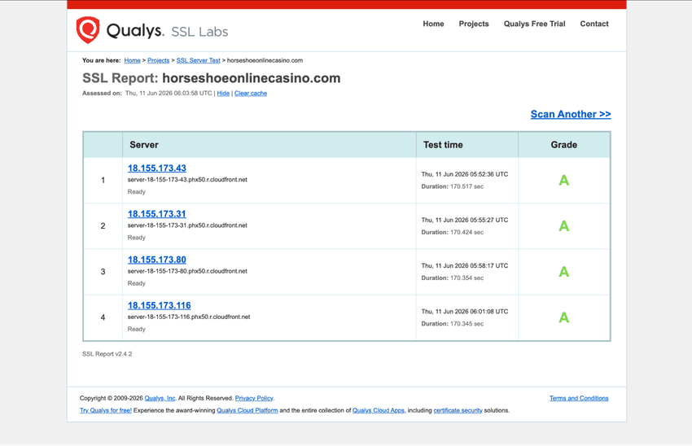The width and height of the screenshot is (692, 446).
Task: Click the Qualys shield logo icon
Action: [88, 30]
